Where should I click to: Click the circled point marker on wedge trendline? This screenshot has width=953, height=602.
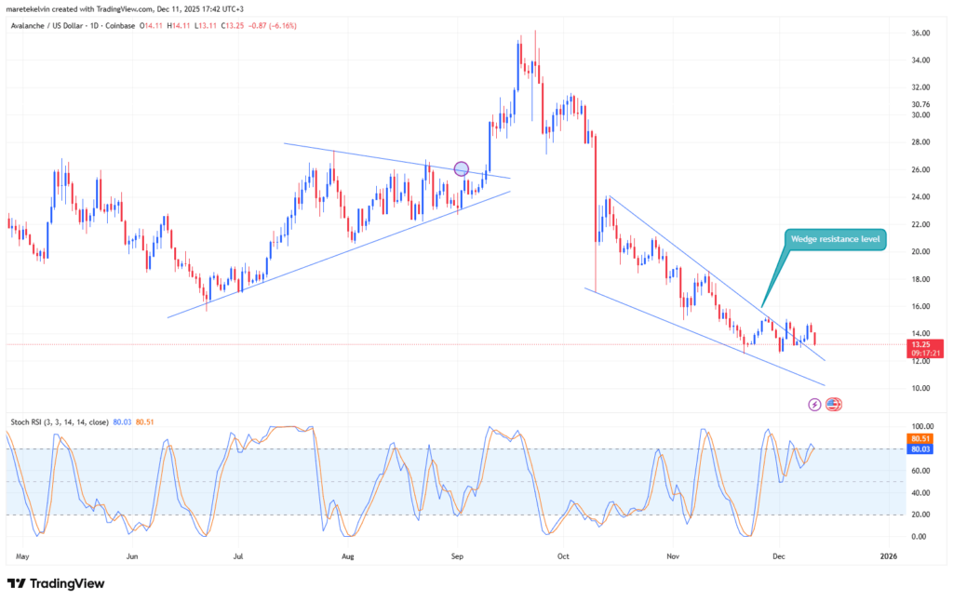(461, 168)
